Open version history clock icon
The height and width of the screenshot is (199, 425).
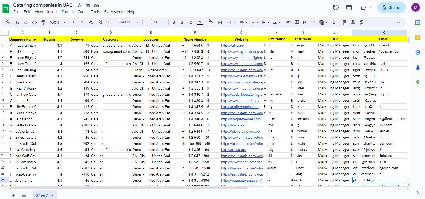pos(336,7)
